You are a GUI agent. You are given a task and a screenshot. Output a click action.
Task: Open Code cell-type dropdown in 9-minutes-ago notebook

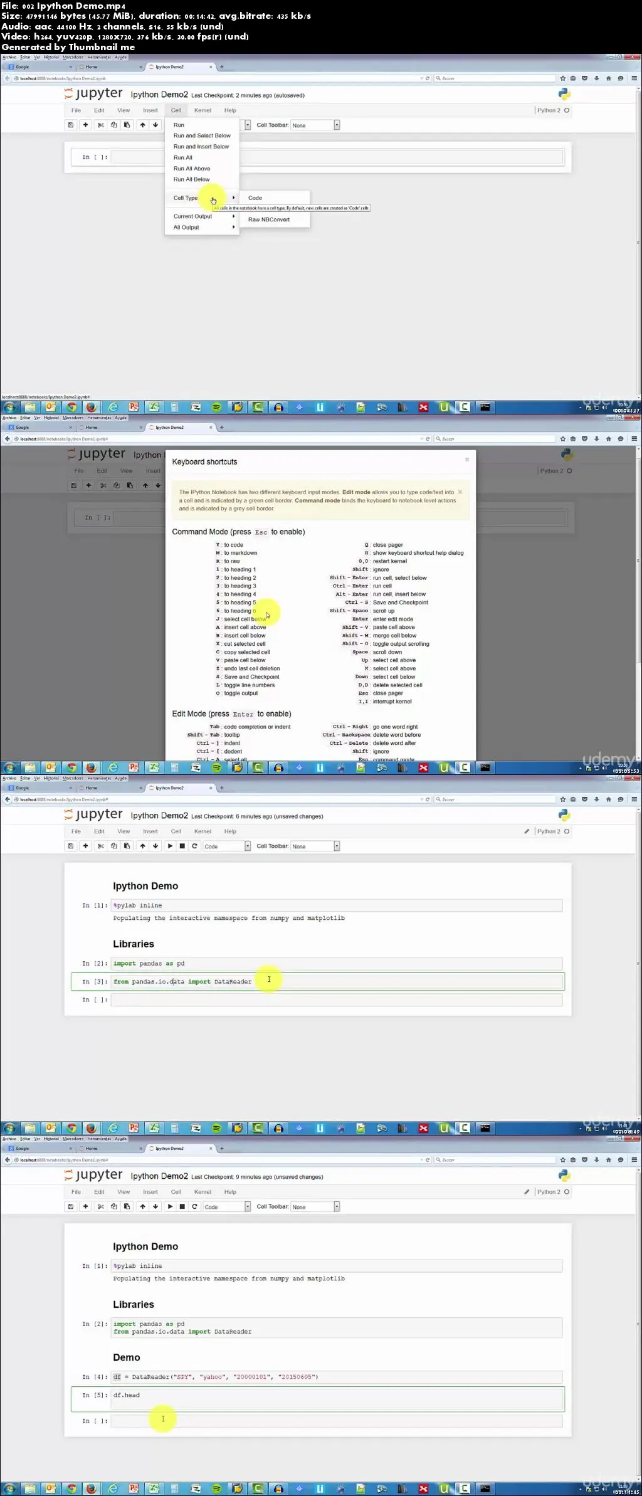pyautogui.click(x=227, y=1206)
